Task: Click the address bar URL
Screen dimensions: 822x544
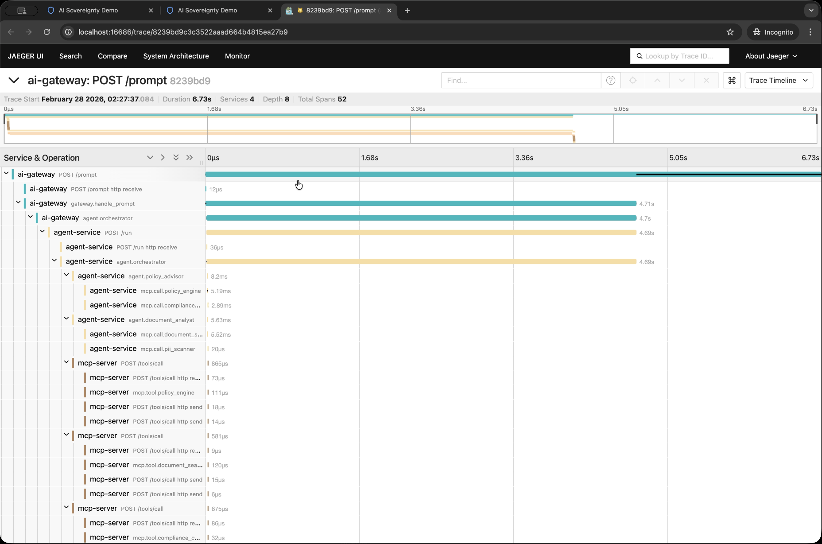Action: click(183, 32)
